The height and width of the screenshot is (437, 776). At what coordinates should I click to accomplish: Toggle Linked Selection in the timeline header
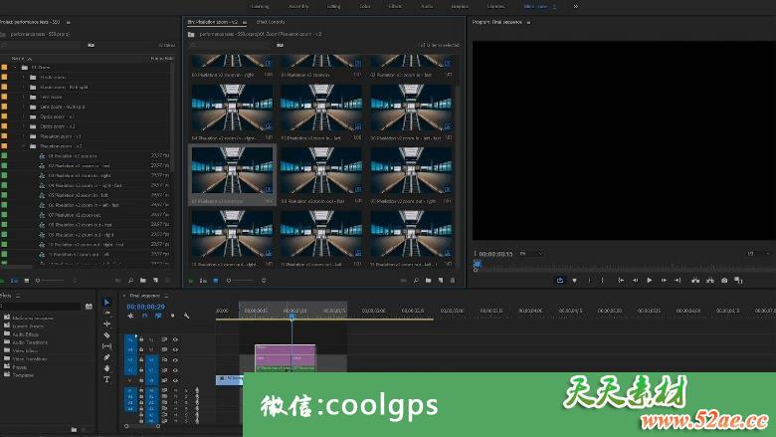(158, 316)
